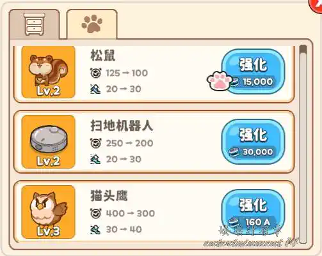The width and height of the screenshot is (322, 256).
Task: Click the owl alarm clock icon
Action: coord(95,213)
